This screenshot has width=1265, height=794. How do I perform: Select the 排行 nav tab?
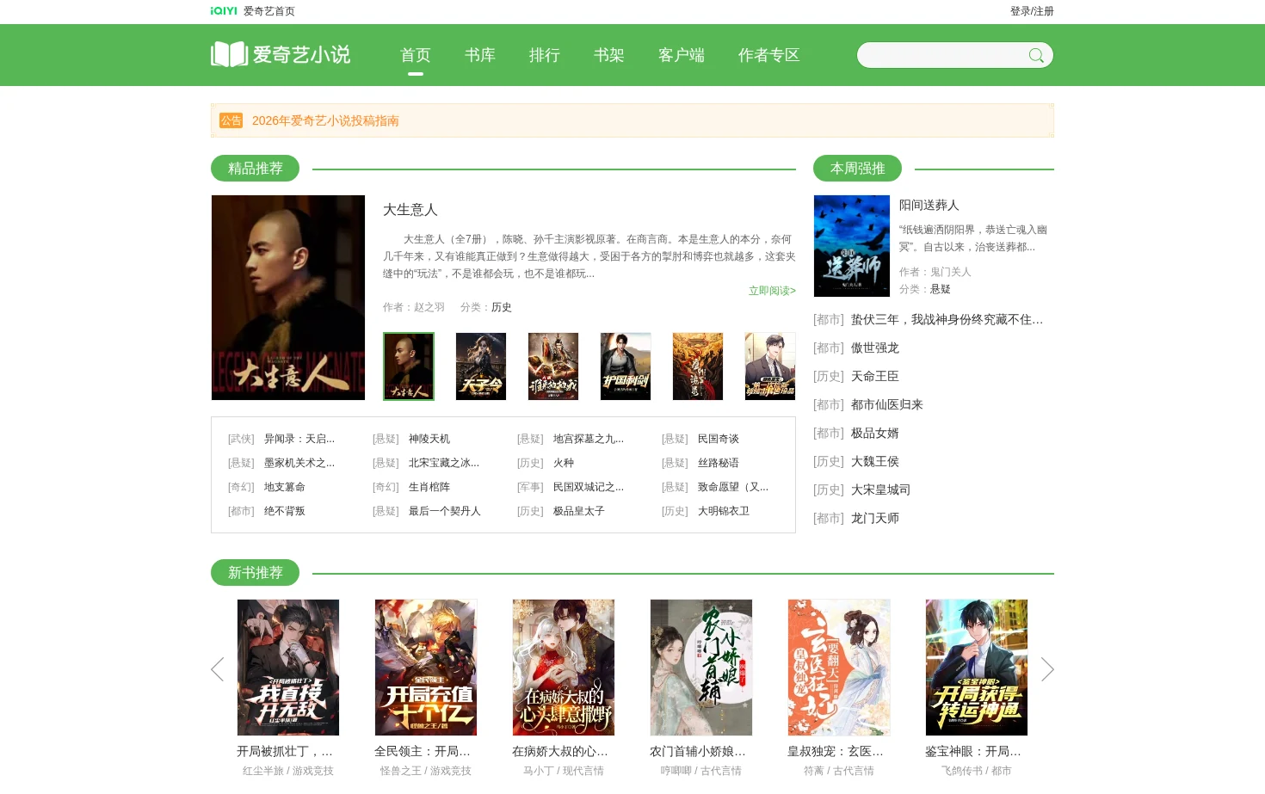coord(545,55)
